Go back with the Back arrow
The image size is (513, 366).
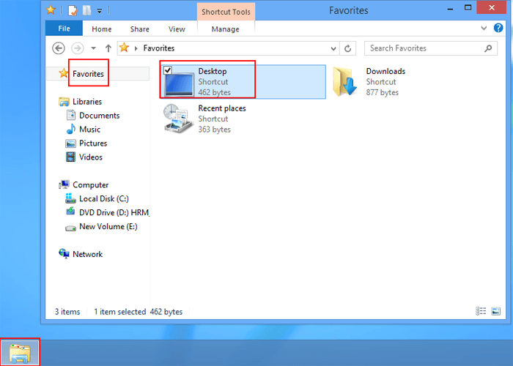point(59,48)
